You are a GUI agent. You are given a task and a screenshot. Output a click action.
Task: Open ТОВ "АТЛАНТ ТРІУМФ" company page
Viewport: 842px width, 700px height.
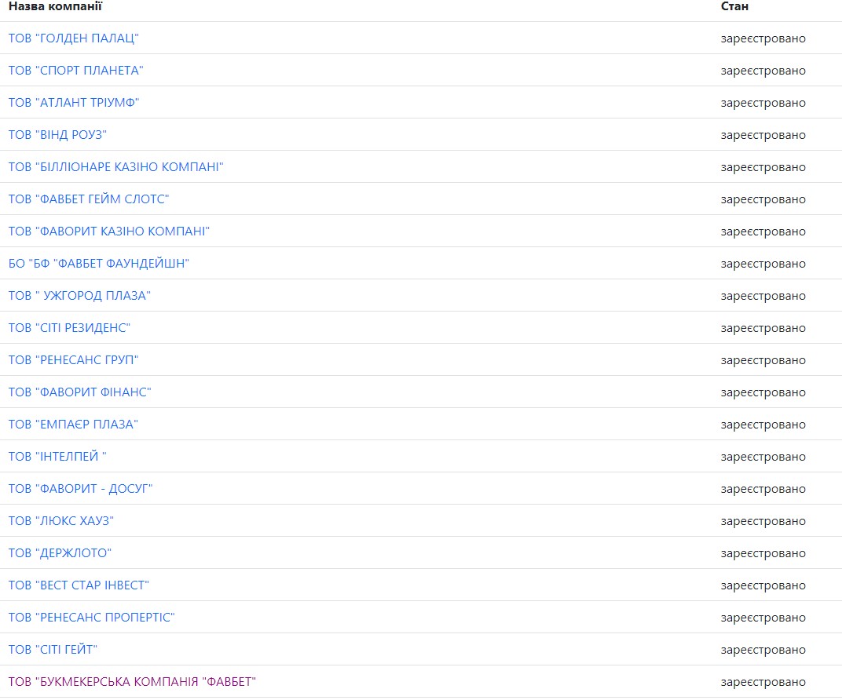click(74, 103)
